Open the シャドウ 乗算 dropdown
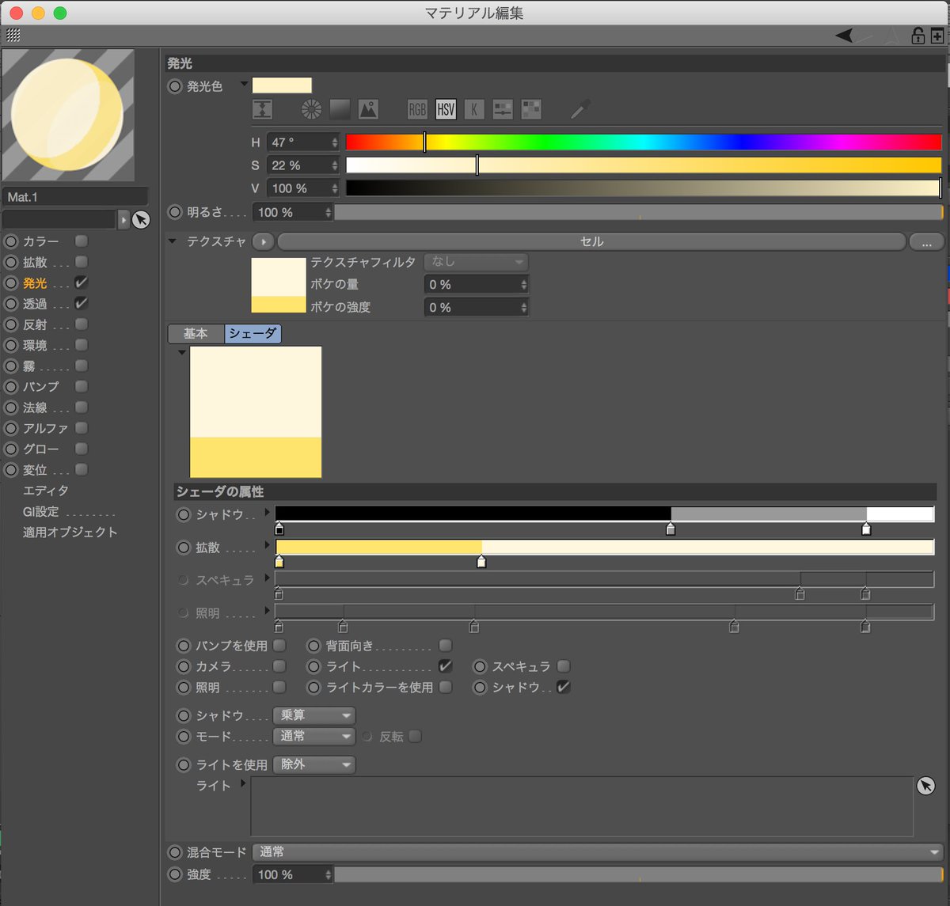This screenshot has width=950, height=906. pyautogui.click(x=314, y=715)
